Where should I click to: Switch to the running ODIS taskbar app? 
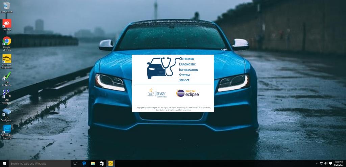tap(110, 164)
